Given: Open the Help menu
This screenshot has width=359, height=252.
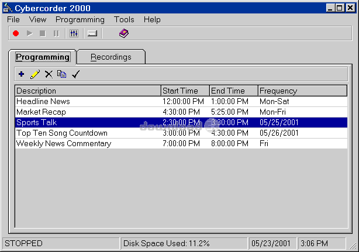Looking at the screenshot, I should point(152,20).
